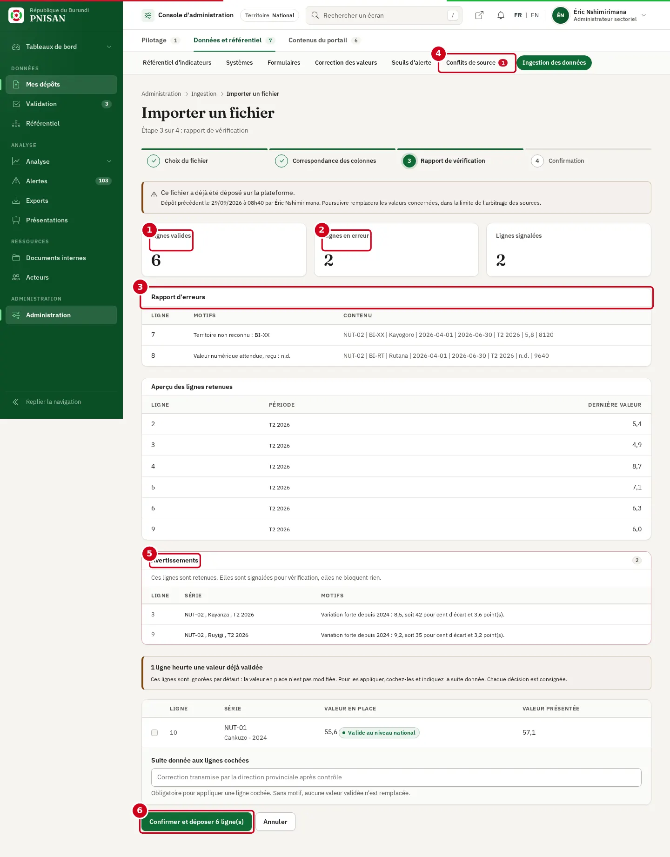Click the Suite donnée aux lignes cochées field
Viewport: 670px width, 857px height.
396,777
